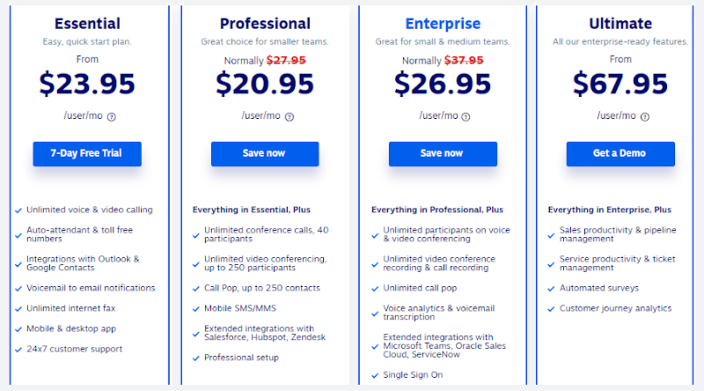The height and width of the screenshot is (391, 704).
Task: Click the Professional plan price info icon
Action: (290, 117)
